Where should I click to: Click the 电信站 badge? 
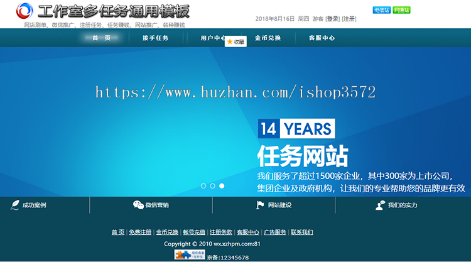[x=381, y=10]
